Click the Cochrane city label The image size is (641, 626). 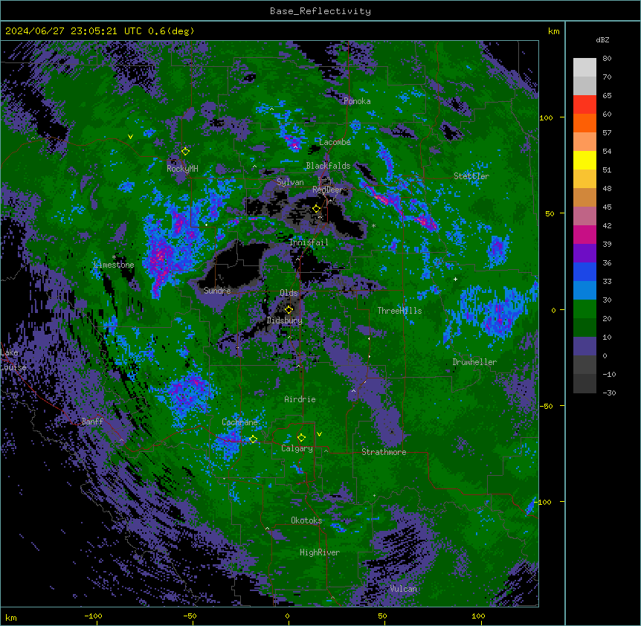pyautogui.click(x=239, y=422)
